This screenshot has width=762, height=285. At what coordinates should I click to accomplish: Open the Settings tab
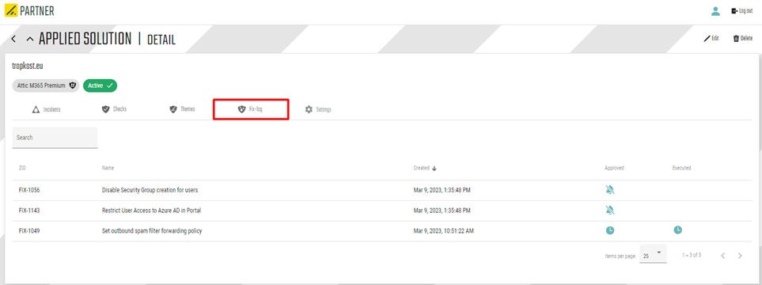click(x=318, y=109)
